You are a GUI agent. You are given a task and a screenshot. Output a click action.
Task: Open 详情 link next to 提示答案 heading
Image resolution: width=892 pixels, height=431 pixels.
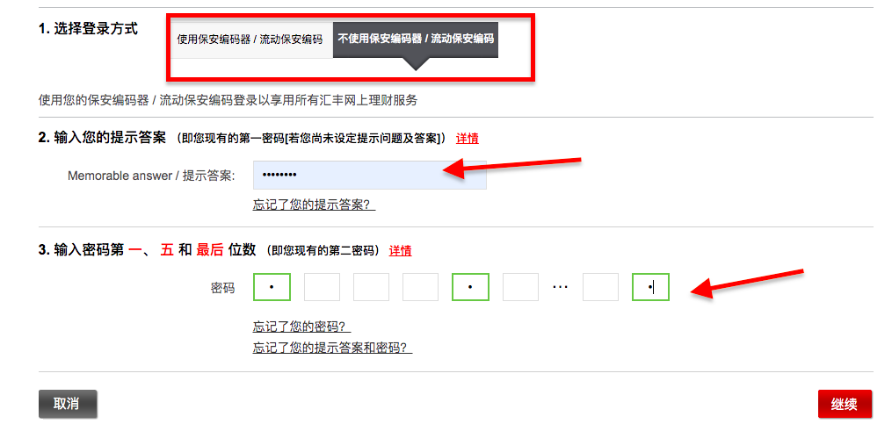click(467, 138)
